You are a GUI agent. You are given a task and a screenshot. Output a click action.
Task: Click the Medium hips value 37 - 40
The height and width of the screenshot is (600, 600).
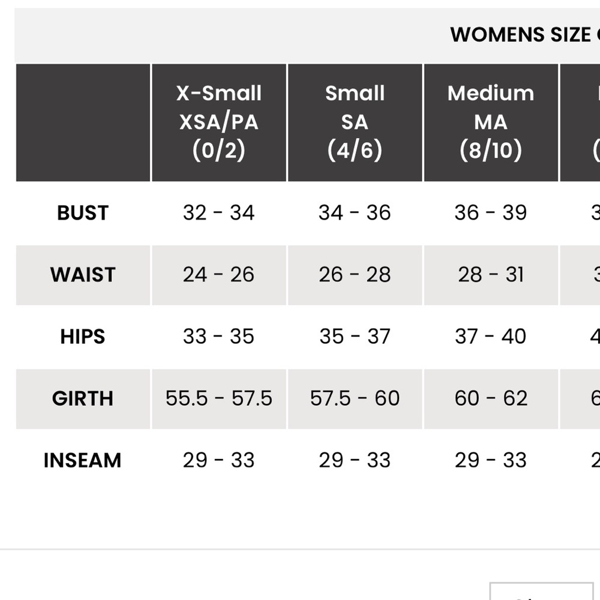click(x=491, y=337)
